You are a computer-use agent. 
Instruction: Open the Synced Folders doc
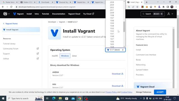pyautogui.click(x=142, y=70)
